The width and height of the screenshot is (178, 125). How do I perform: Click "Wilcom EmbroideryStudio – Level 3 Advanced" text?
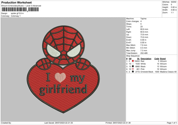[21, 6]
